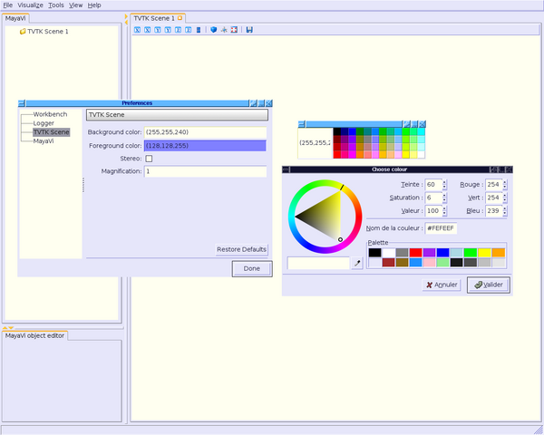
Task: Click the folder icon beside TVTK Scene 1 in tree
Action: 23,32
